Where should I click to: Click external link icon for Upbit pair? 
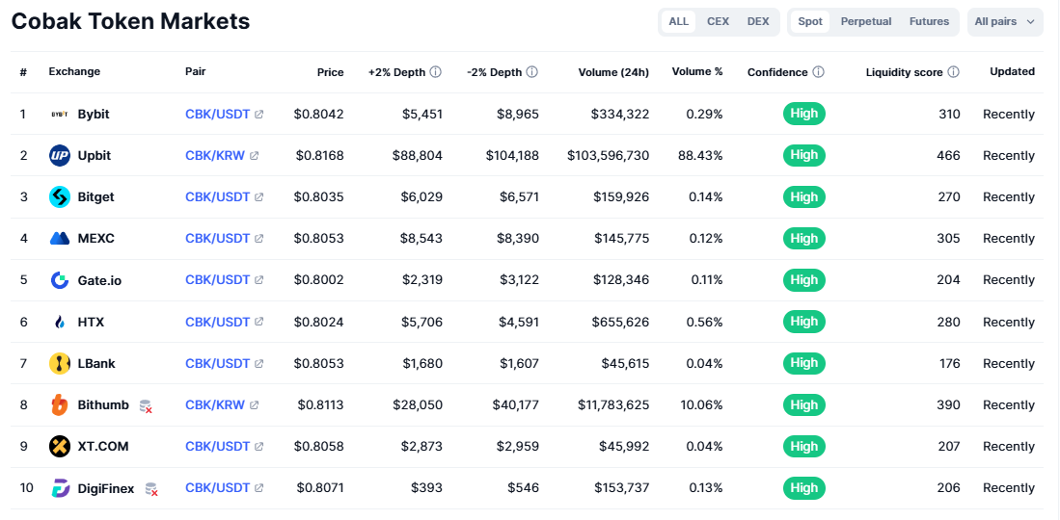point(255,156)
